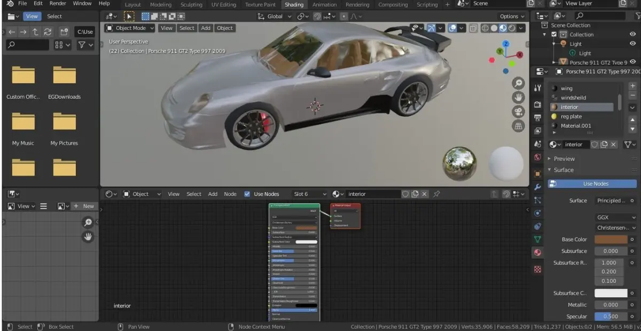Open the Slot 6 material slot dropdown
Image resolution: width=641 pixels, height=331 pixels.
pyautogui.click(x=309, y=194)
